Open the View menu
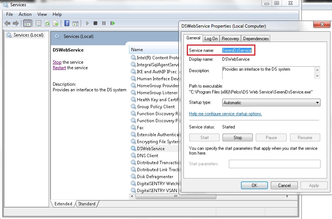The height and width of the screenshot is (219, 332). coord(42,14)
